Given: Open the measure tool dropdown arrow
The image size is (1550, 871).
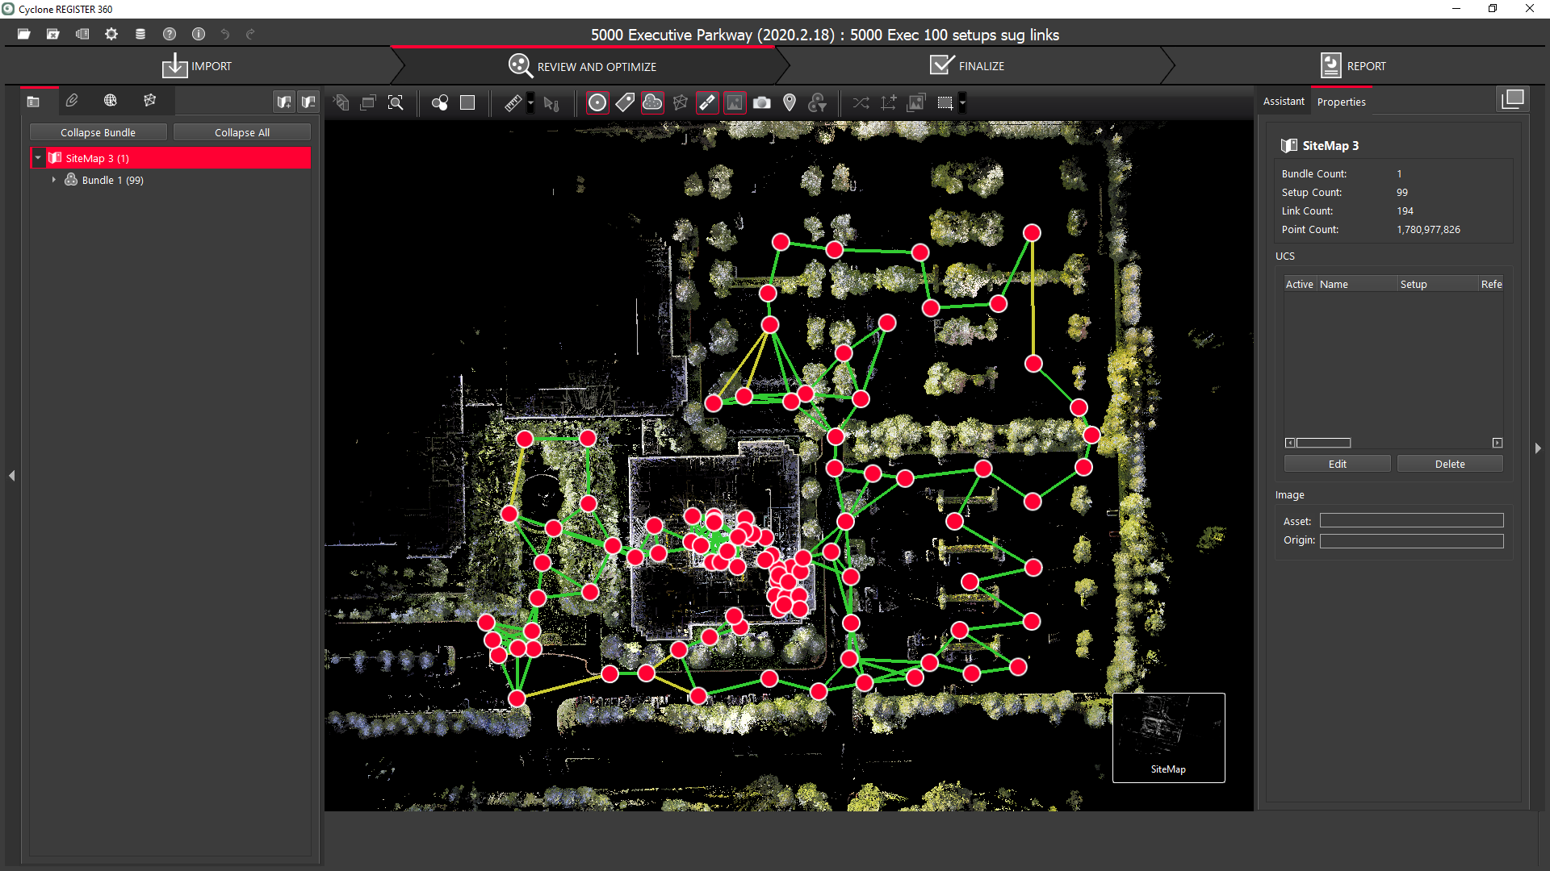Looking at the screenshot, I should [x=530, y=103].
